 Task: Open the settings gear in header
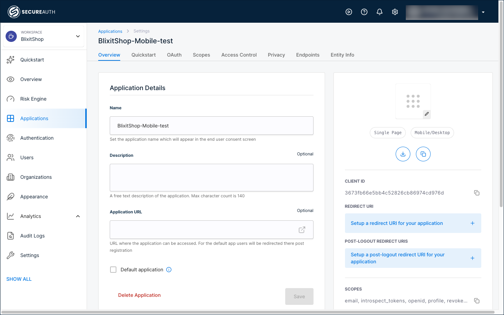click(x=395, y=12)
